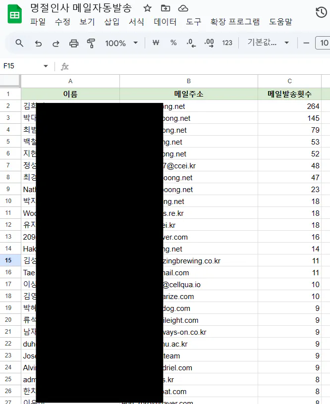Open the zoom 100% dropdown
330x404 pixels.
(121, 43)
